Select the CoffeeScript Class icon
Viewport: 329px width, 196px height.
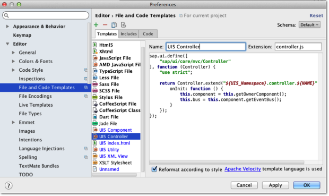coord(96,110)
